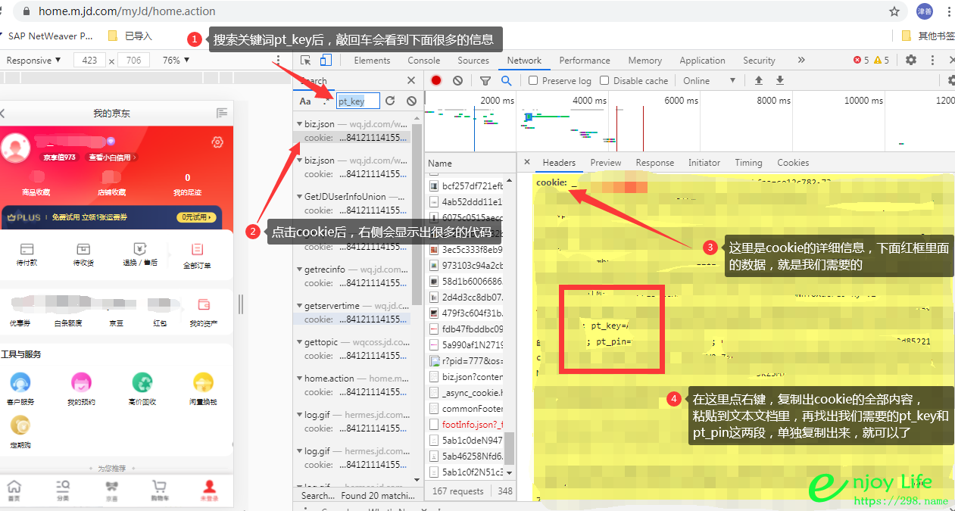Toggle device toolbar icon in DevTools

[325, 61]
